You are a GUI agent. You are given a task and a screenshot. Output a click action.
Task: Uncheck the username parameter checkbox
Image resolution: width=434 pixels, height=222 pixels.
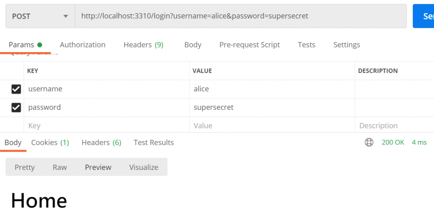(16, 89)
